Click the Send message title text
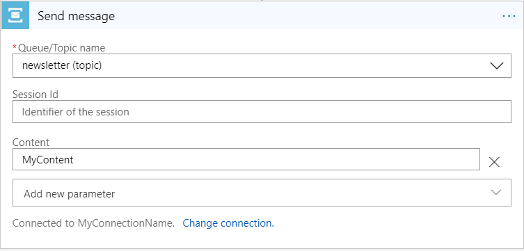The width and height of the screenshot is (524, 251). point(76,16)
